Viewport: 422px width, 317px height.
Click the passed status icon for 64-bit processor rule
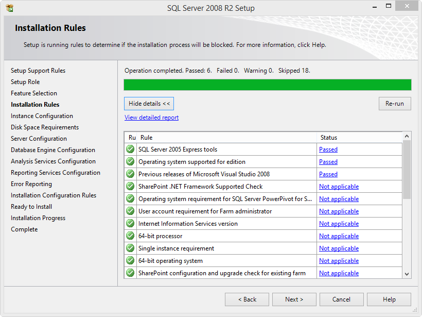(130, 236)
